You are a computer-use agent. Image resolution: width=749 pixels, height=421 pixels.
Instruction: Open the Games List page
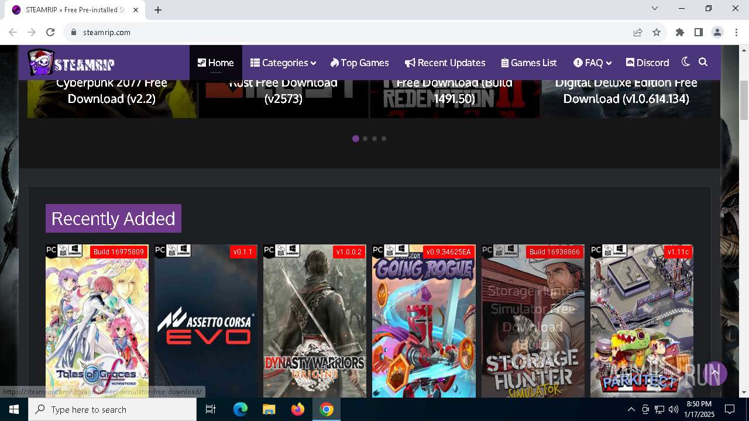click(x=529, y=63)
